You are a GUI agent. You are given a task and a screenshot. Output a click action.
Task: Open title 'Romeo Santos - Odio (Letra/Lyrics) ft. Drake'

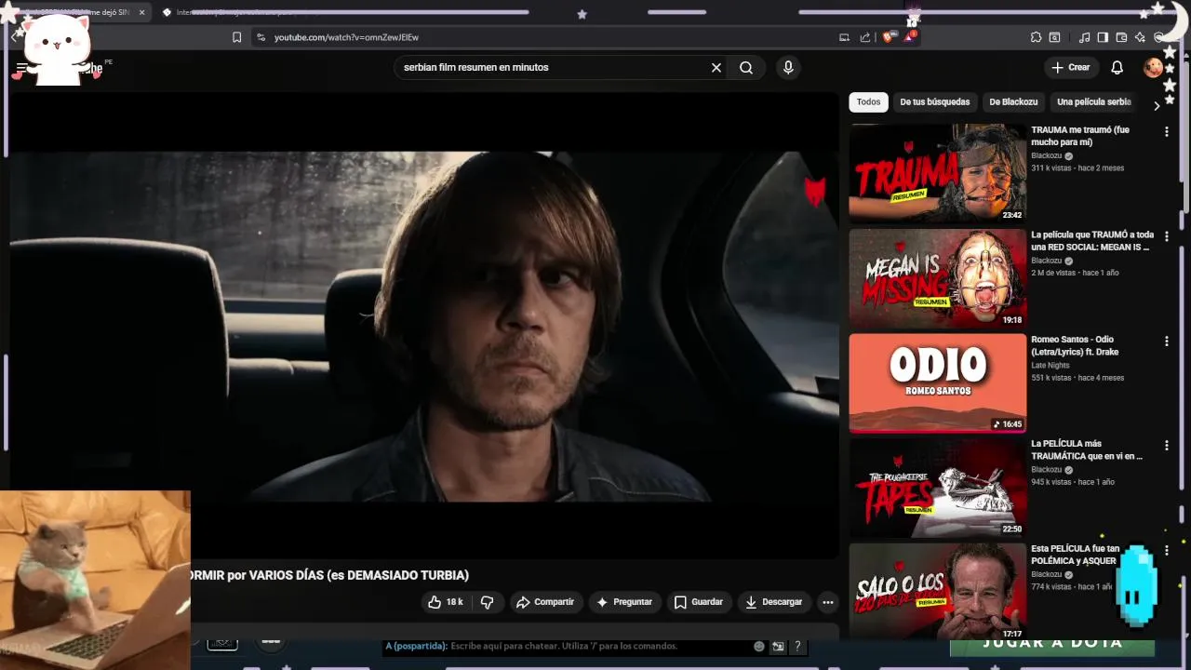1075,345
